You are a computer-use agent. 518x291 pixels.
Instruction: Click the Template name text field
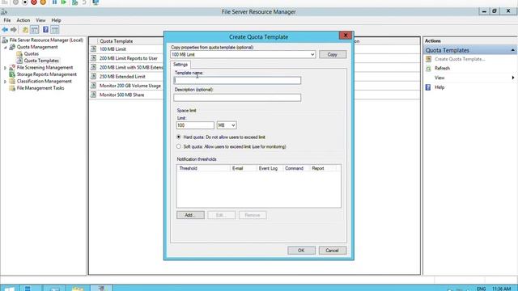coord(237,81)
